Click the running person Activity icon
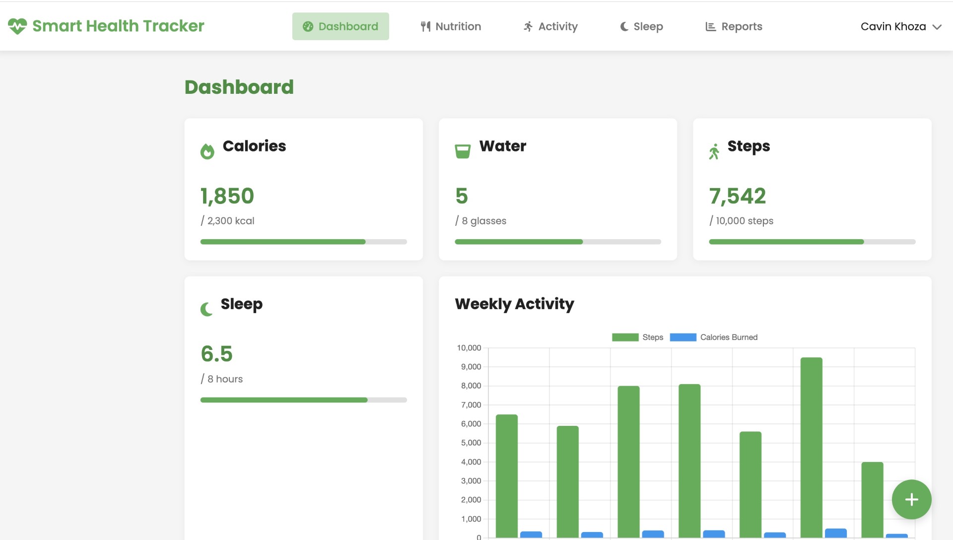The image size is (953, 540). [528, 26]
